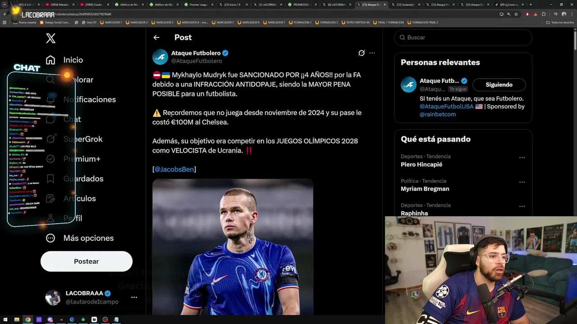Open more options on the post
Image resolution: width=577 pixels, height=324 pixels.
click(x=372, y=53)
